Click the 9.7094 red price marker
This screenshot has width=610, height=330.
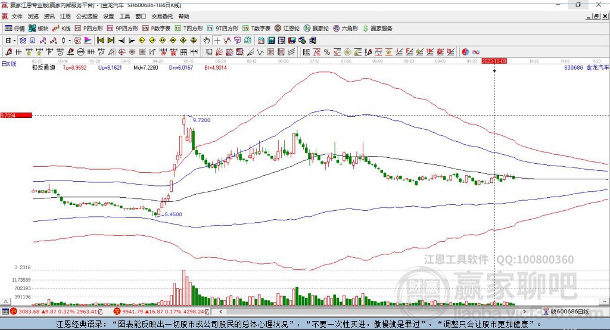[16, 115]
